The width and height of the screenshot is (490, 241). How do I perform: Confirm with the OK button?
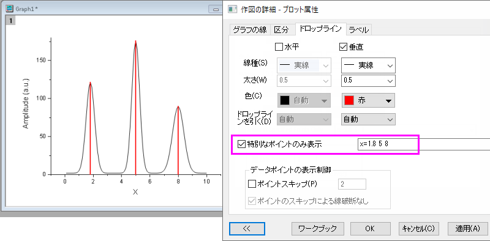[370, 229]
